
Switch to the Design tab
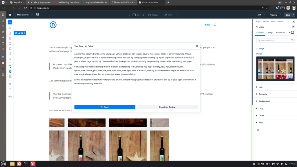point(270,32)
